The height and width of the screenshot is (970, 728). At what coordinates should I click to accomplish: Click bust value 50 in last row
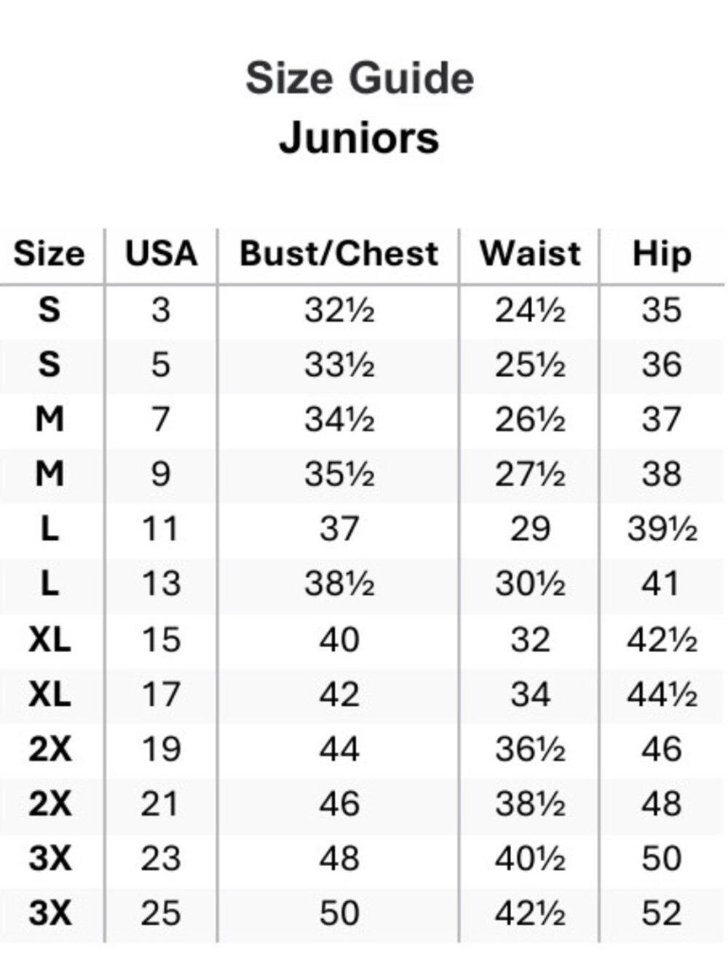339,914
